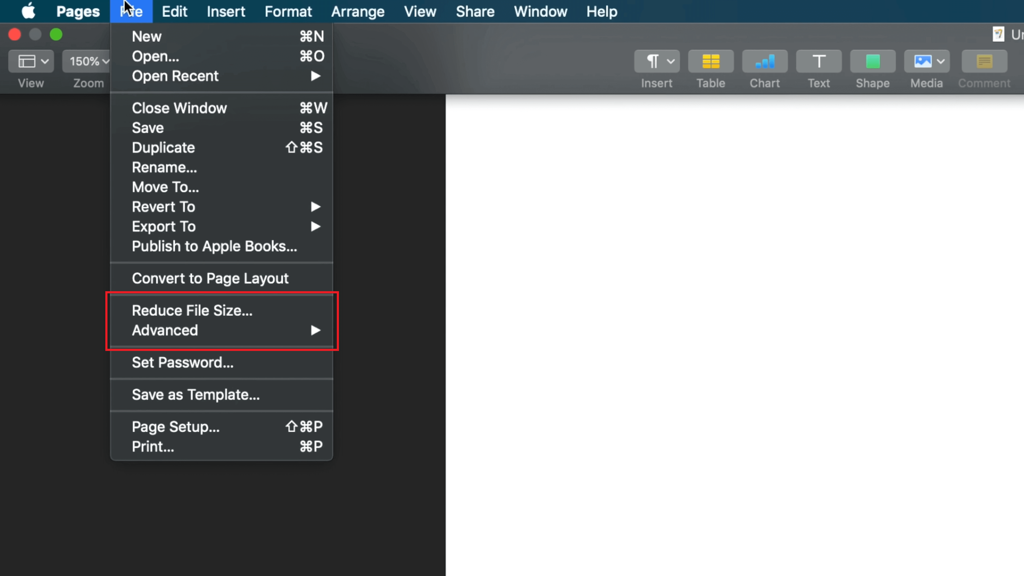Select Save as Template option
The image size is (1024, 576).
195,395
